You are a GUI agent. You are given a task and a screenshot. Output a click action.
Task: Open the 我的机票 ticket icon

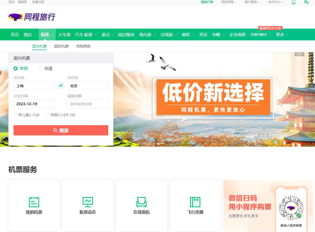pyautogui.click(x=34, y=202)
